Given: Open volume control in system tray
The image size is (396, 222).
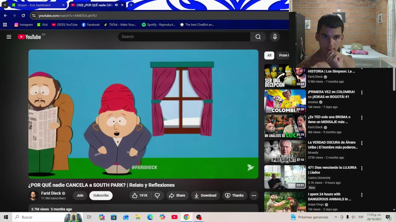Looking at the screenshot, I should coord(353,217).
